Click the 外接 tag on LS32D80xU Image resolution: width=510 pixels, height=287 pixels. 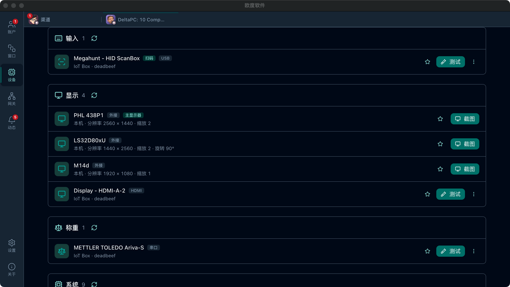tap(115, 140)
